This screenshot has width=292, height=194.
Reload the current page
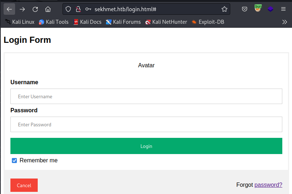35,9
